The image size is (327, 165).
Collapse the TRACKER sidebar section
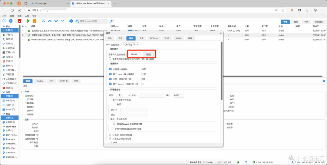pos(4,127)
